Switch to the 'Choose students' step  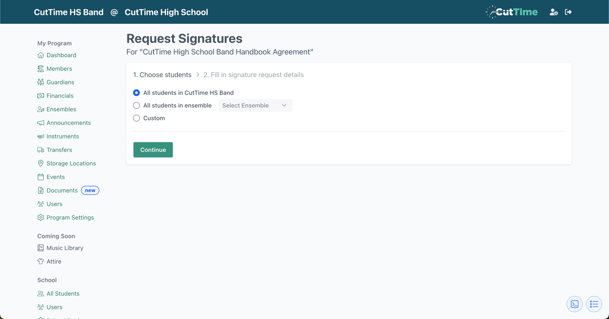[162, 74]
